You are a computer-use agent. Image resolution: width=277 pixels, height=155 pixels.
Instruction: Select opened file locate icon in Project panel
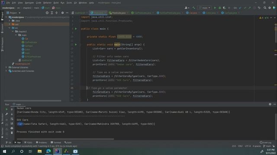47,13
